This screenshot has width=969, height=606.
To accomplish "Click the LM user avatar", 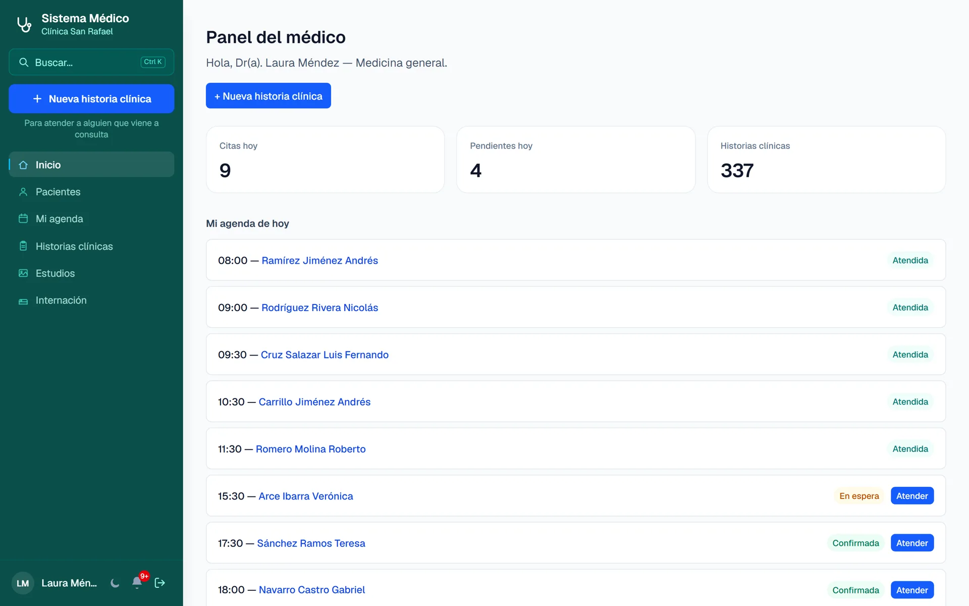I will (x=23, y=583).
